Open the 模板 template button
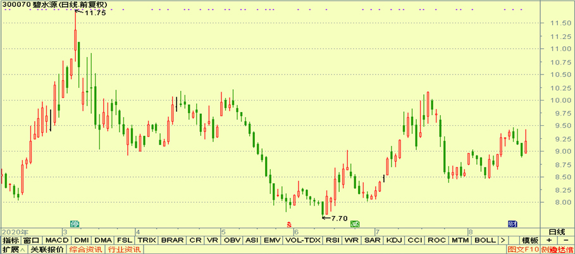 click(x=530, y=241)
